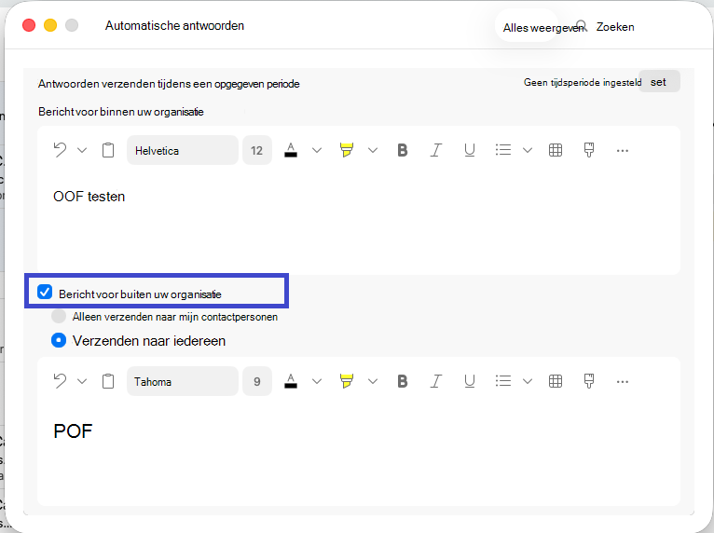Click font size field showing 12

pos(257,150)
